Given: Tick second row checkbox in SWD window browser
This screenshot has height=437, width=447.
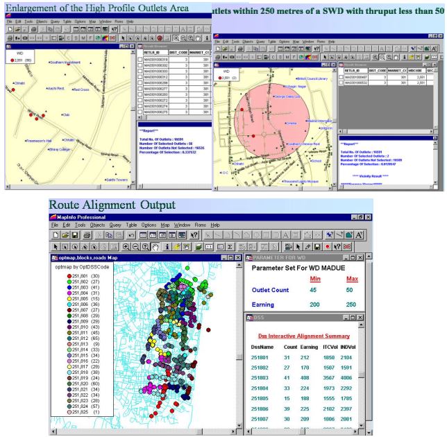Looking at the screenshot, I should pos(341,83).
